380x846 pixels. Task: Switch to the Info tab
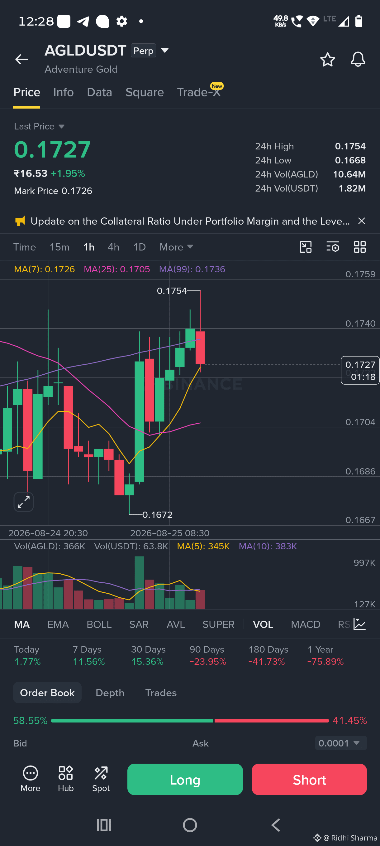point(63,92)
